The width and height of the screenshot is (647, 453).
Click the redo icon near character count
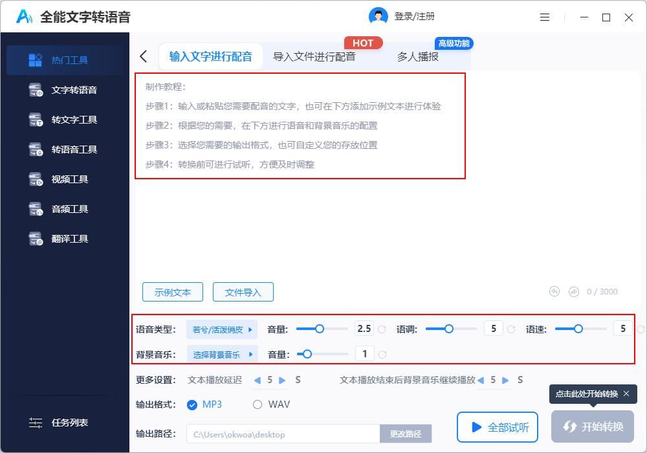tap(573, 292)
